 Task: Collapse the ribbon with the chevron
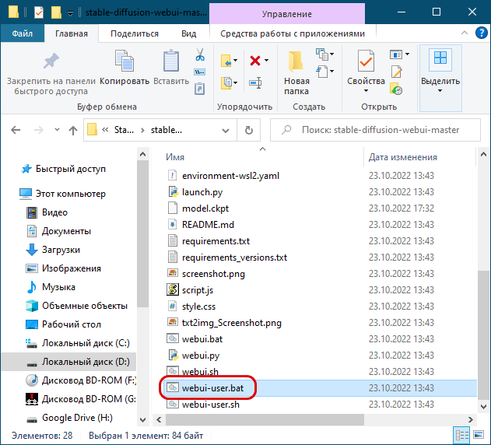[465, 33]
